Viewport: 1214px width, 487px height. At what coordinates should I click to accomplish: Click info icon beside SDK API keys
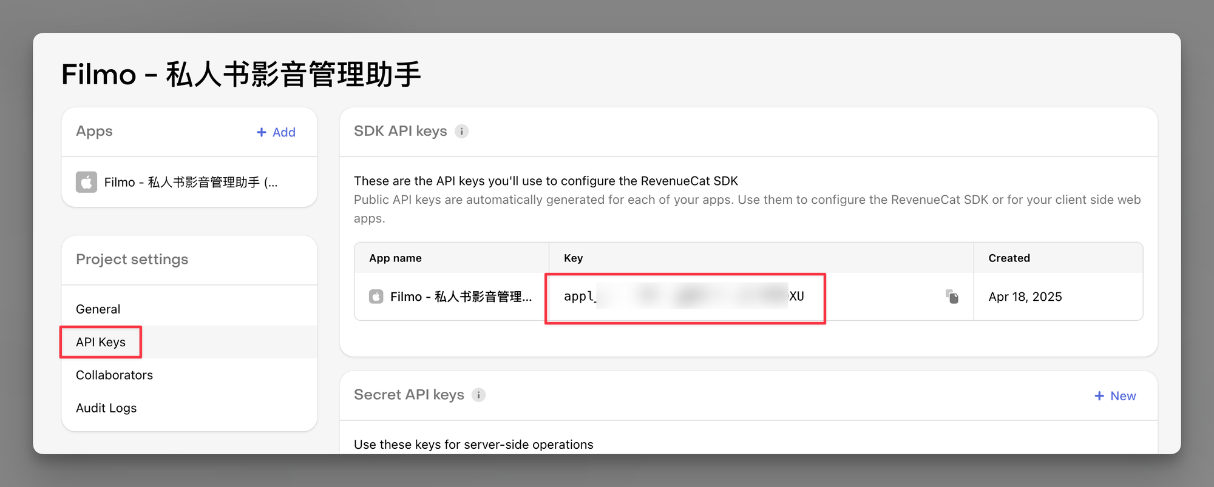[x=461, y=132]
